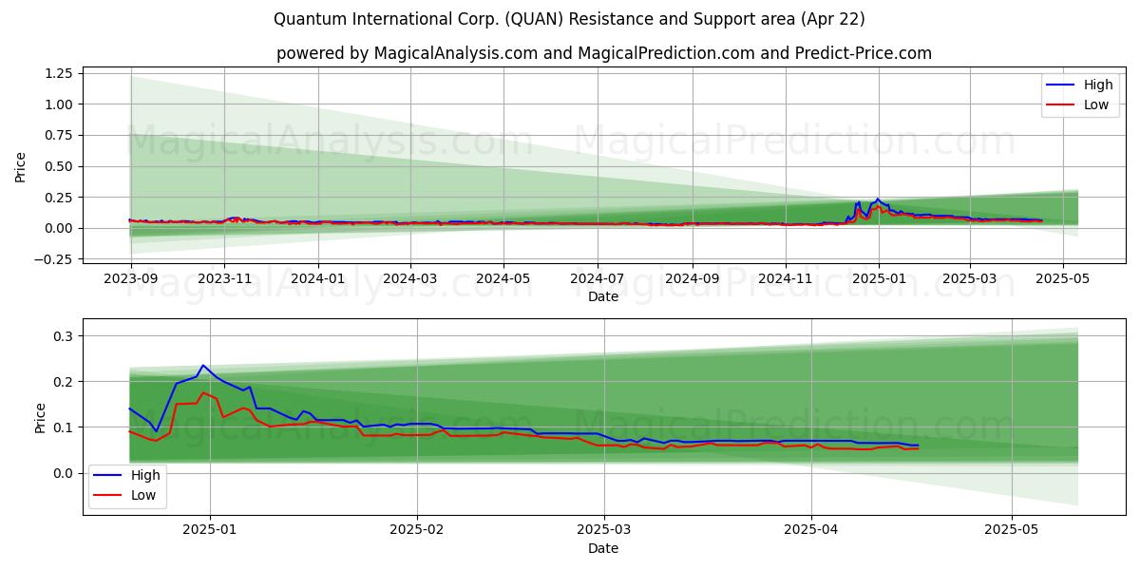The height and width of the screenshot is (570, 1140).
Task: Click the '0.75' price tick label
Action: click(x=59, y=135)
